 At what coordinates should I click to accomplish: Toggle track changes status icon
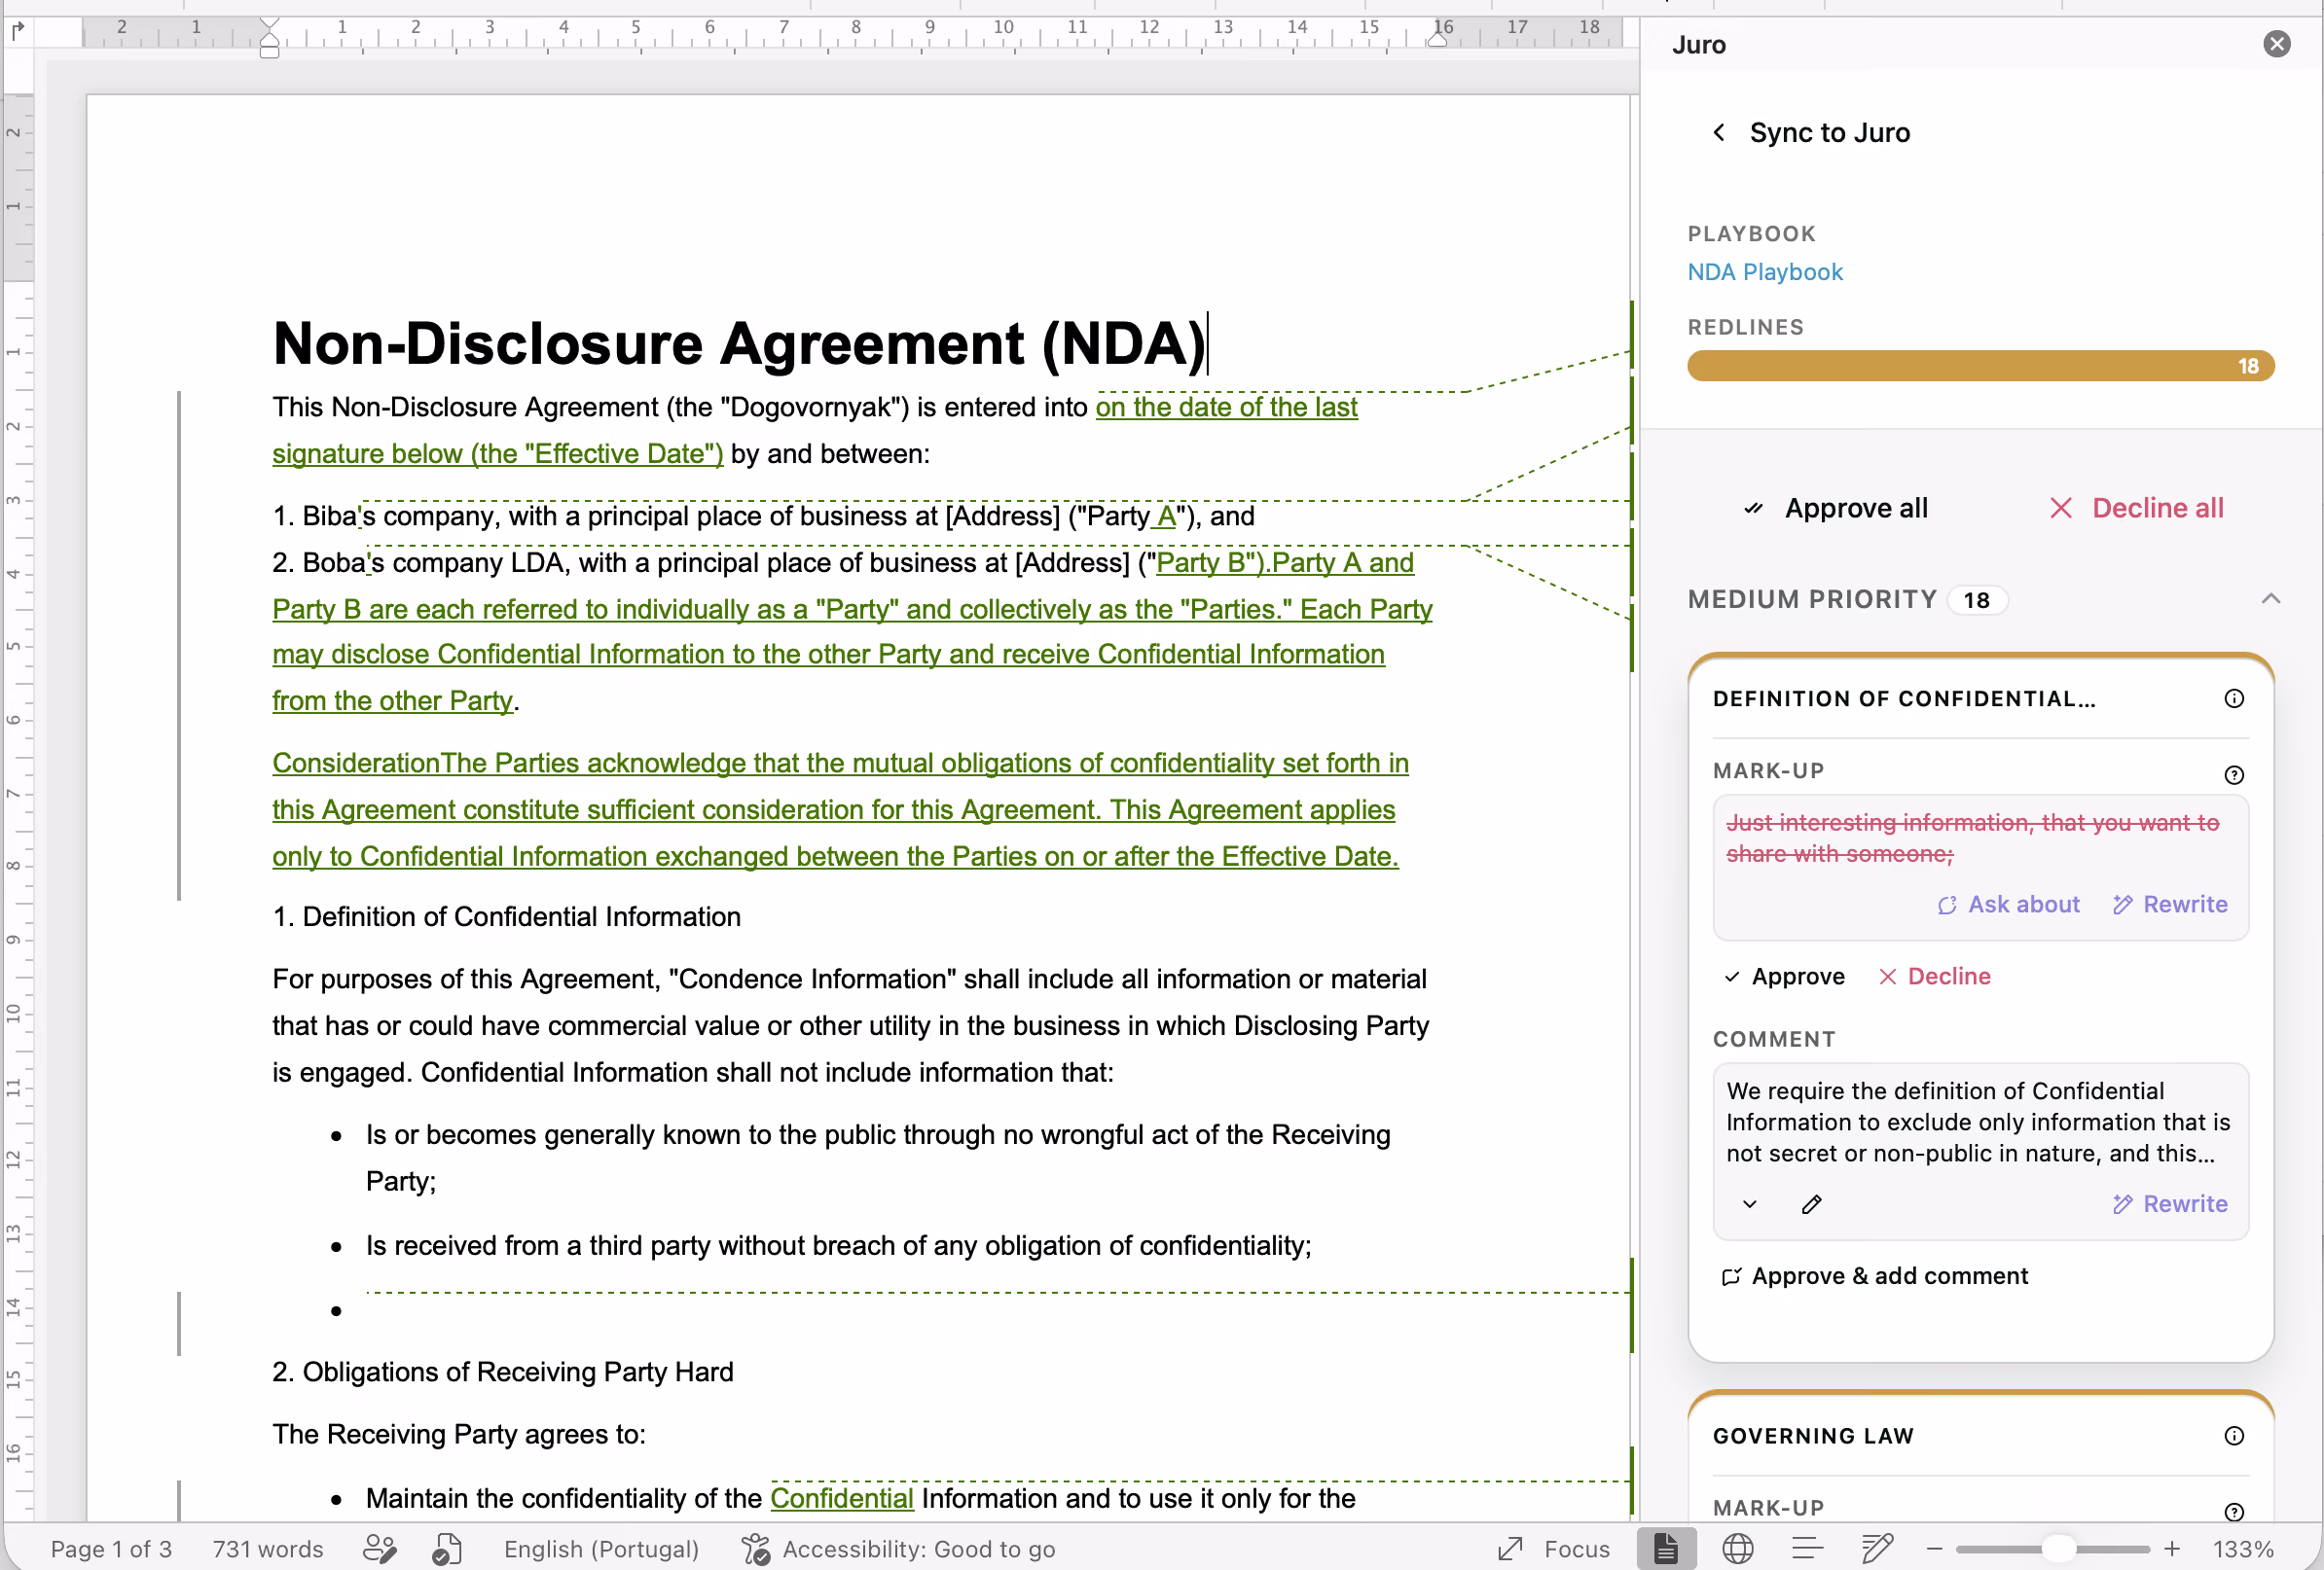[x=379, y=1549]
